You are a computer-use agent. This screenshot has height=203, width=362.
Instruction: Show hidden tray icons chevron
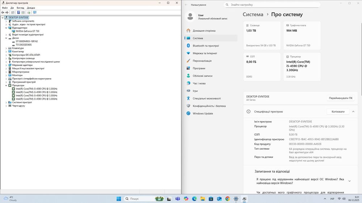(325, 199)
